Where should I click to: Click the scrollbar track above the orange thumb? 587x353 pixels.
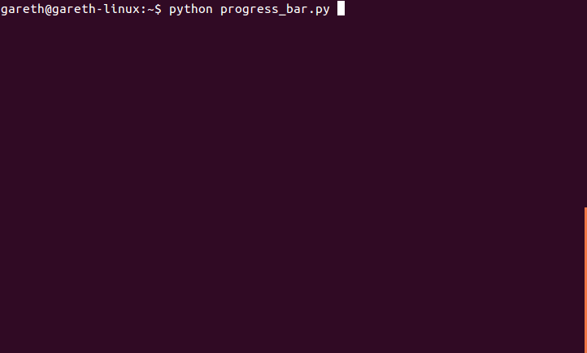(x=585, y=103)
